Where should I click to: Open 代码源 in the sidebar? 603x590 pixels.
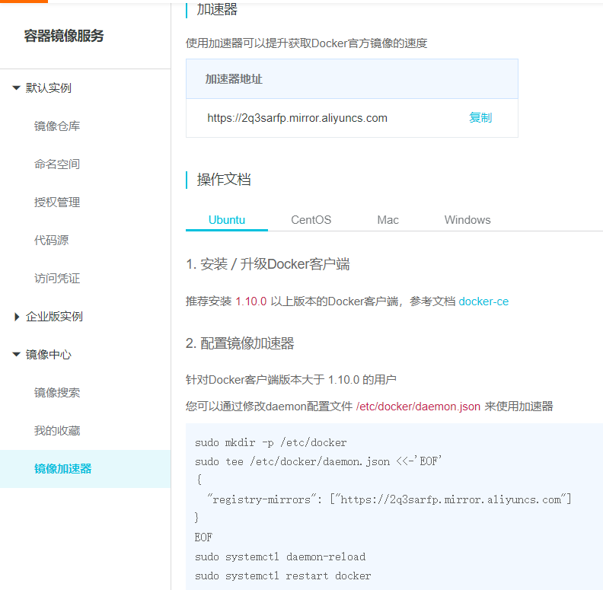[x=51, y=241]
